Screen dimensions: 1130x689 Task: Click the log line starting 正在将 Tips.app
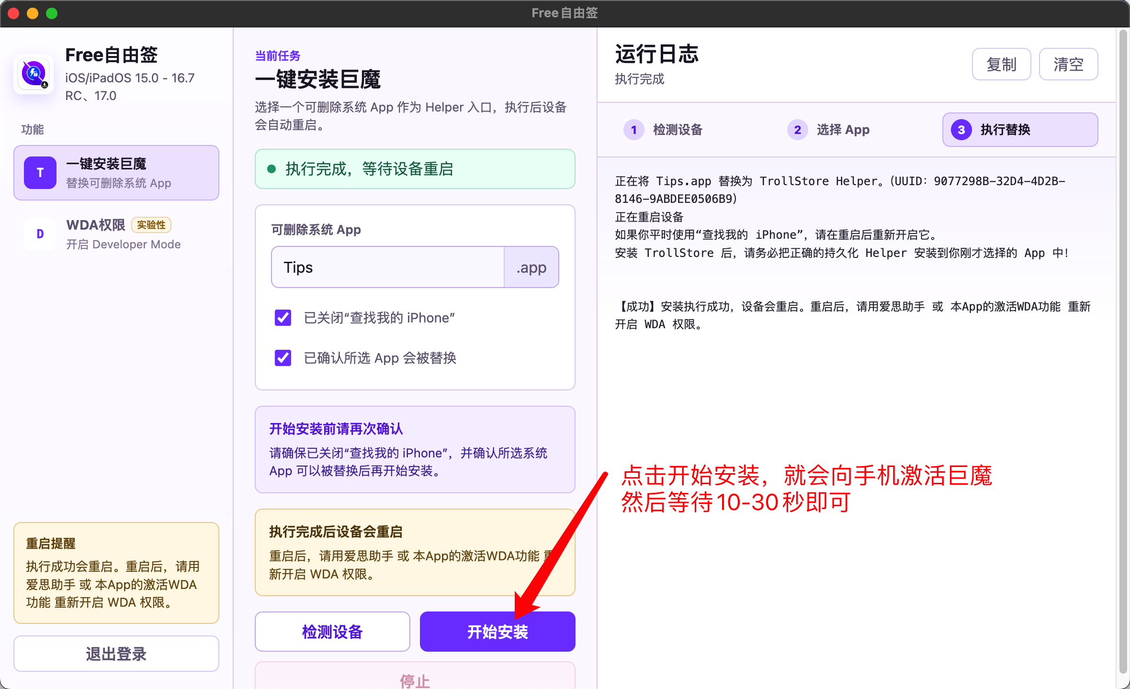840,190
